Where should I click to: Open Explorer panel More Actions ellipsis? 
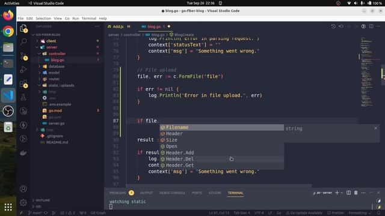(x=97, y=26)
